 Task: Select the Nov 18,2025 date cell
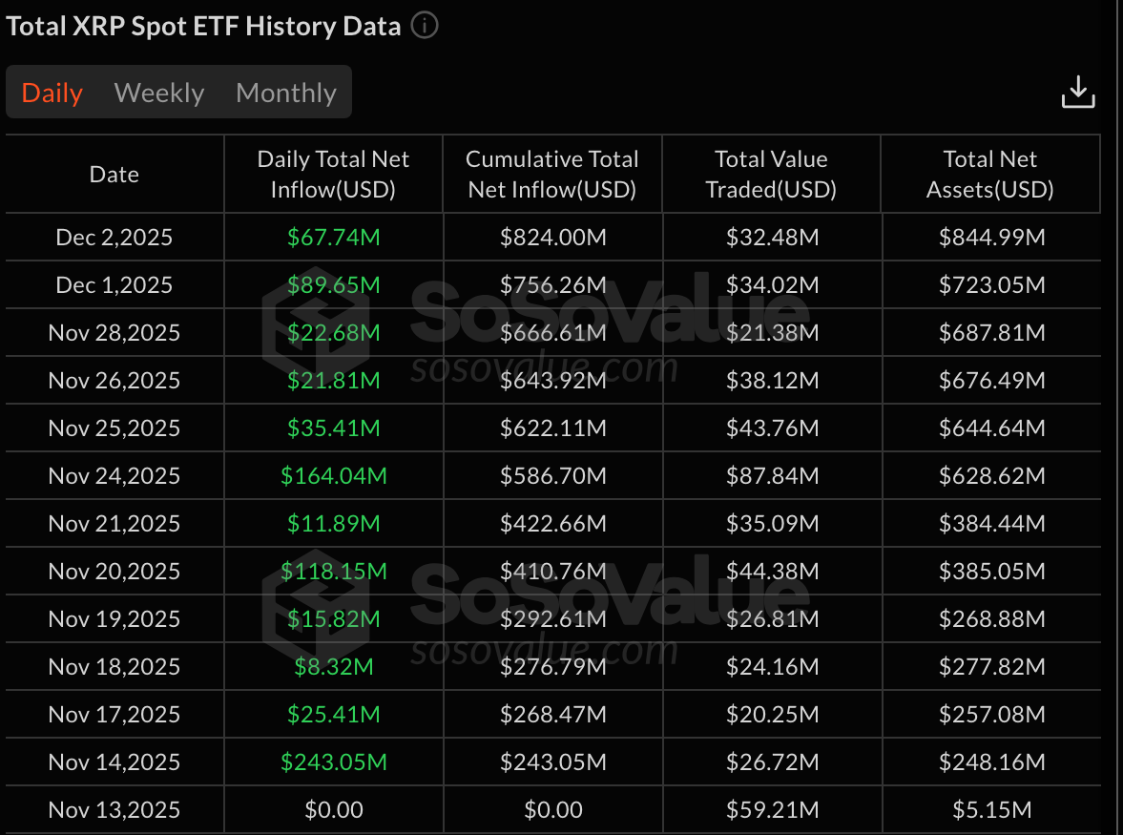tap(114, 667)
